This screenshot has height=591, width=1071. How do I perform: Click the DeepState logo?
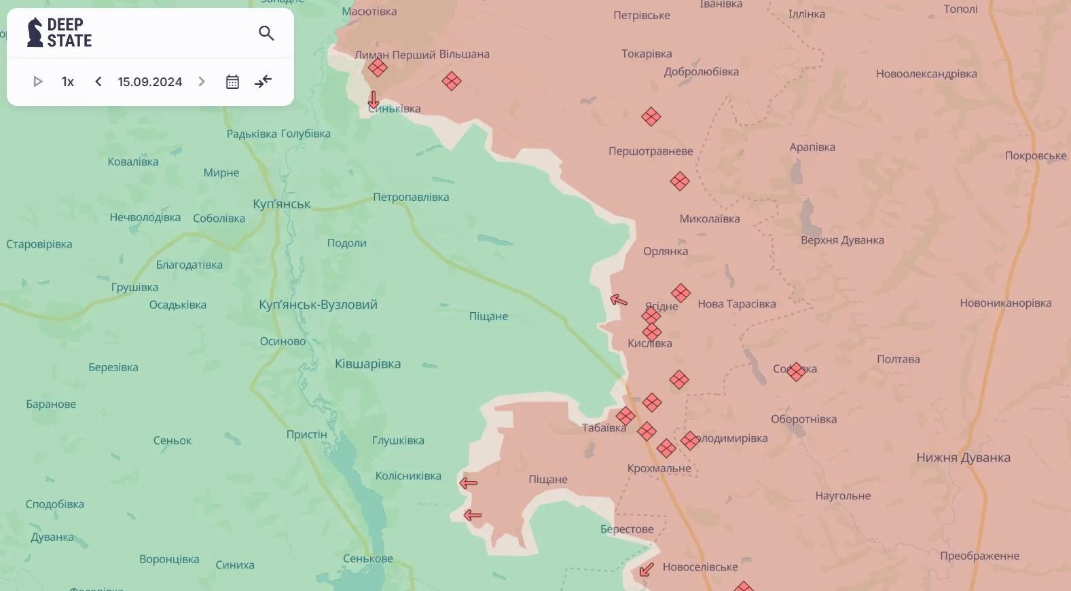click(x=60, y=33)
